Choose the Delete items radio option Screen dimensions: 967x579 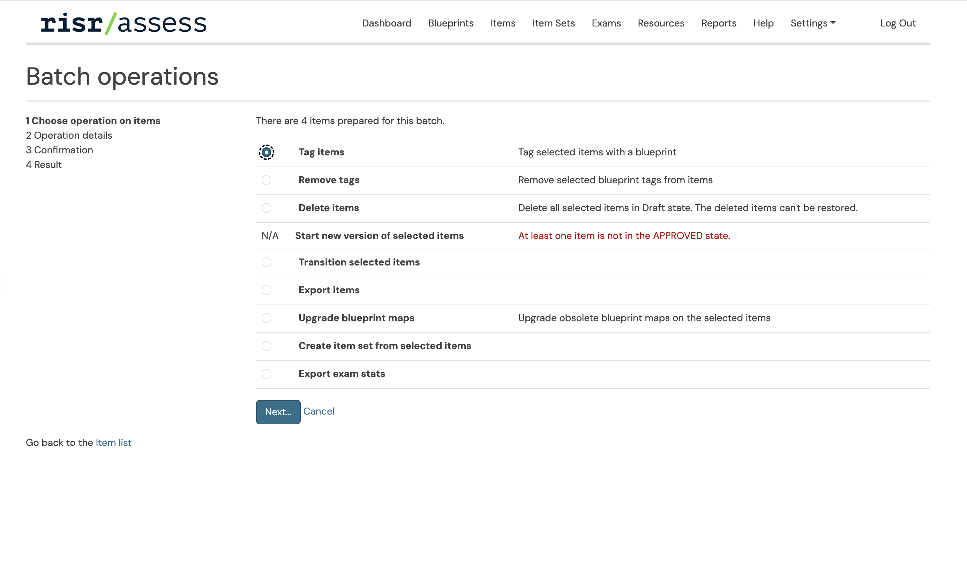[x=267, y=208]
